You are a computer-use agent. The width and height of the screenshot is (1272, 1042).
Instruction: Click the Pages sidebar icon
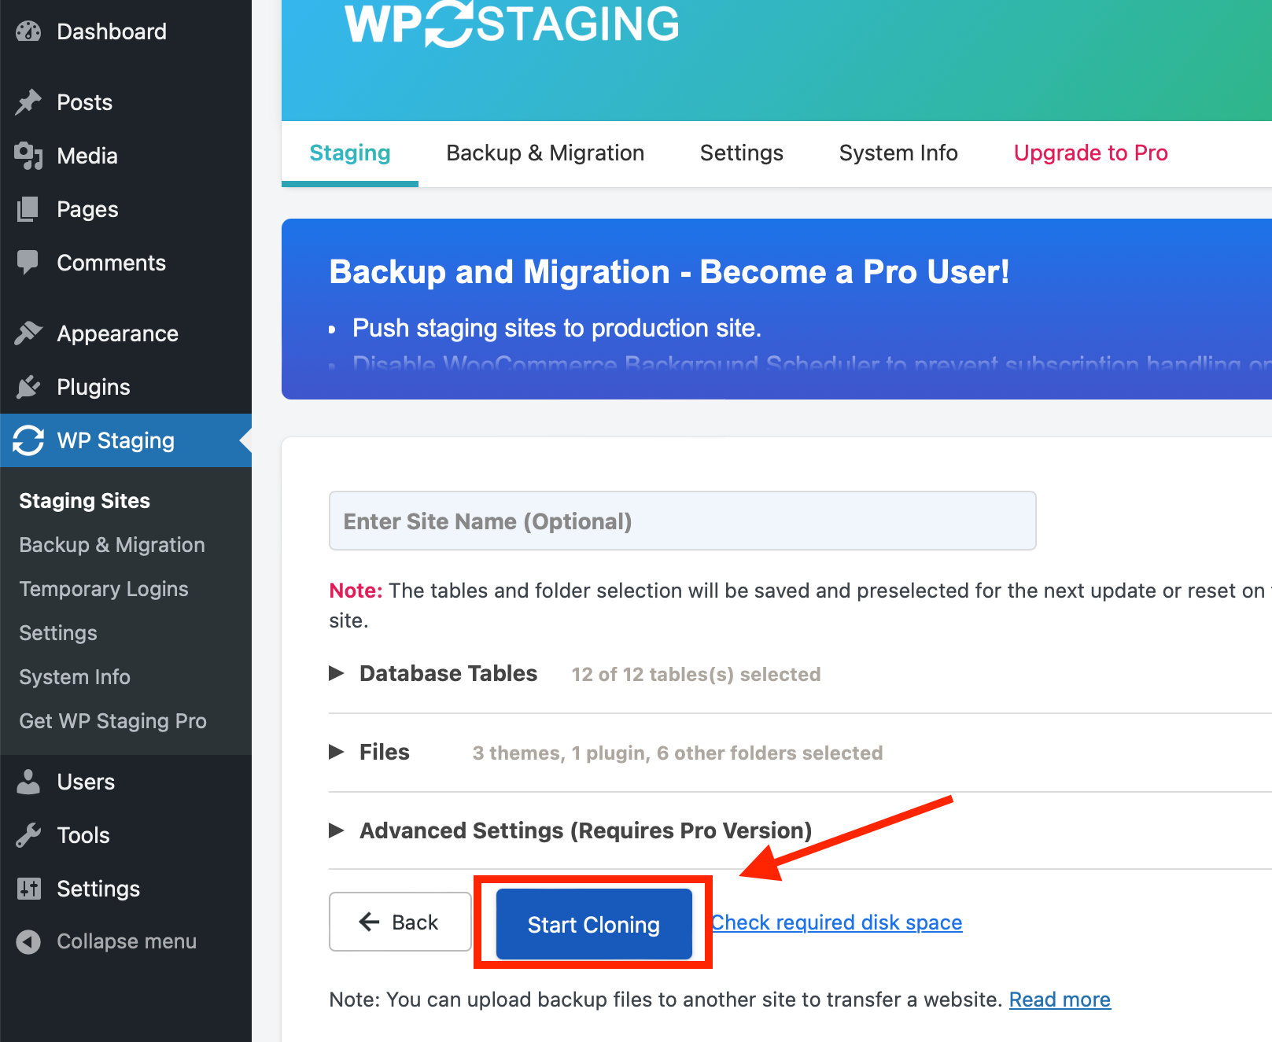click(28, 208)
